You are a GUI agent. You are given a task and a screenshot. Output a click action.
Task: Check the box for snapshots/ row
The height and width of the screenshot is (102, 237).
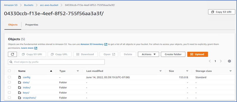pyautogui.click(x=9, y=98)
